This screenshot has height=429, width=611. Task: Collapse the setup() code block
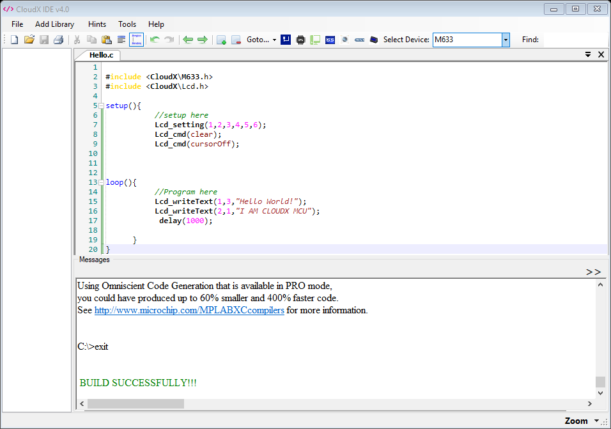pos(102,105)
